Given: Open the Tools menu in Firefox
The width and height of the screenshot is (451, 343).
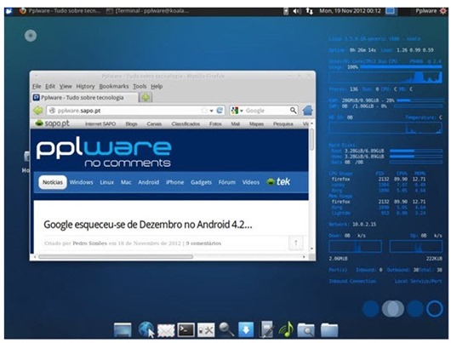Looking at the screenshot, I should 140,86.
